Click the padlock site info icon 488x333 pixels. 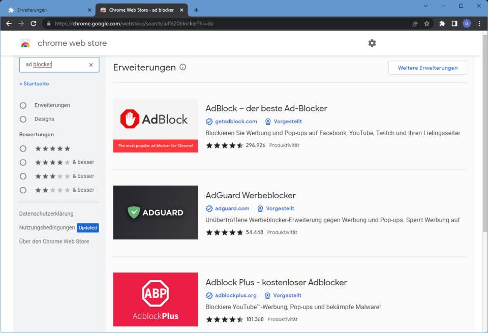(49, 24)
